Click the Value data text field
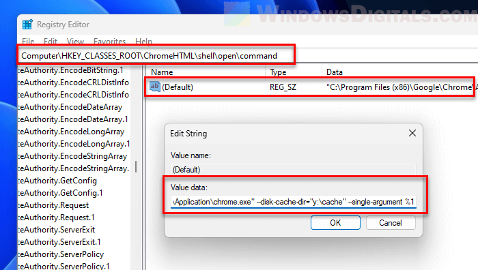This screenshot has width=478, height=270. coord(293,202)
